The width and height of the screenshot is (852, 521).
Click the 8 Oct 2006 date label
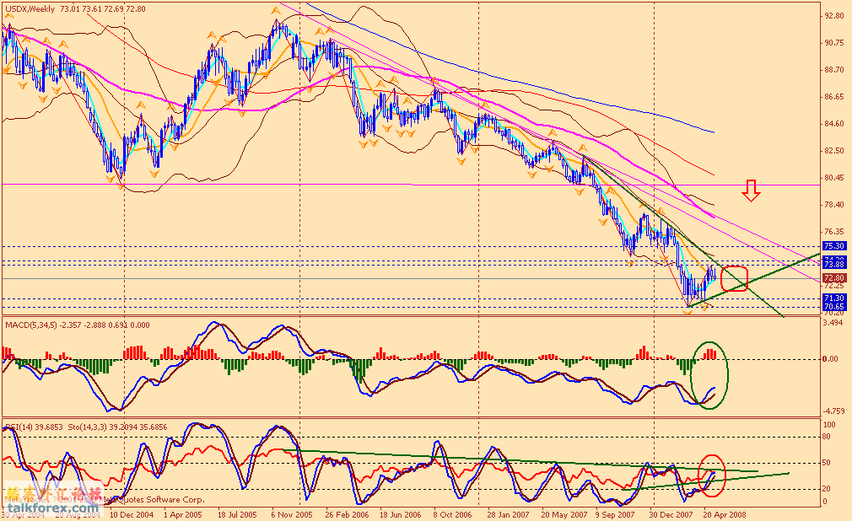click(x=454, y=514)
